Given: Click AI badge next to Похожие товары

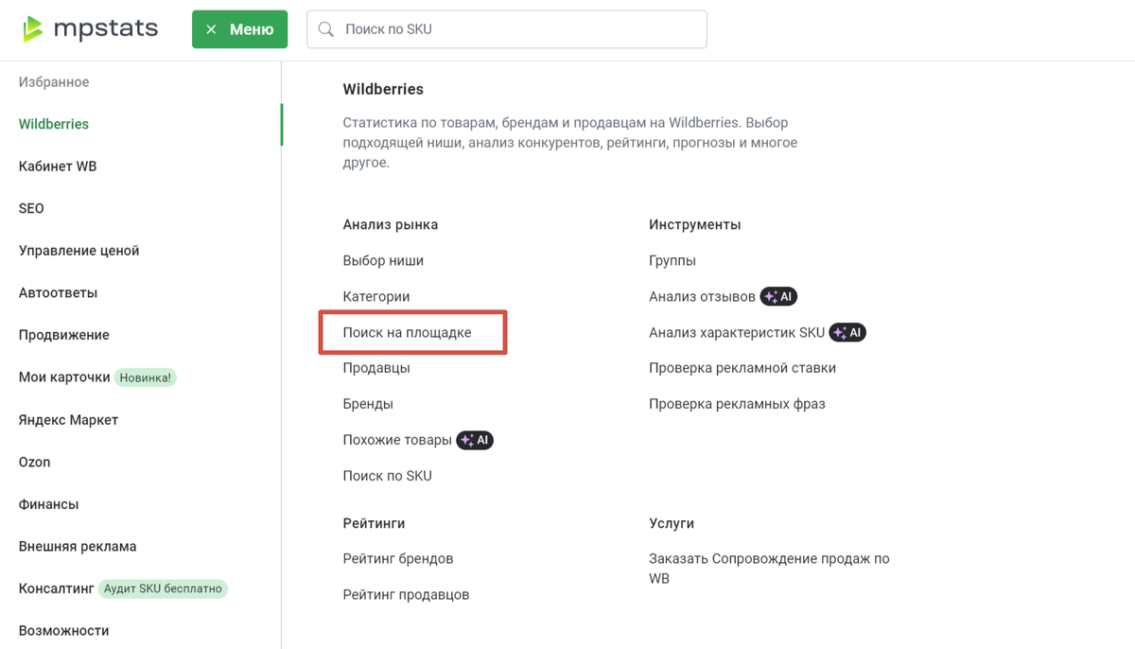Looking at the screenshot, I should (475, 440).
